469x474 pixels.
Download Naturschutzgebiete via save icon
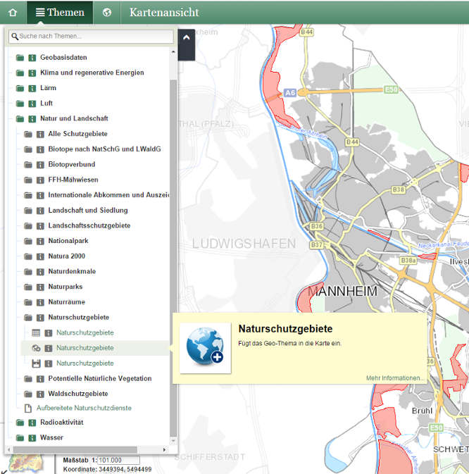click(36, 363)
